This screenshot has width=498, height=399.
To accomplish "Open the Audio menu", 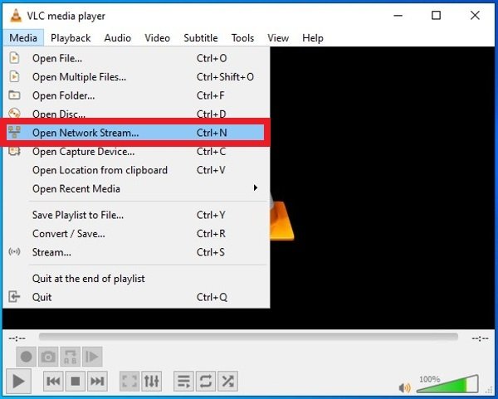I will (x=118, y=38).
